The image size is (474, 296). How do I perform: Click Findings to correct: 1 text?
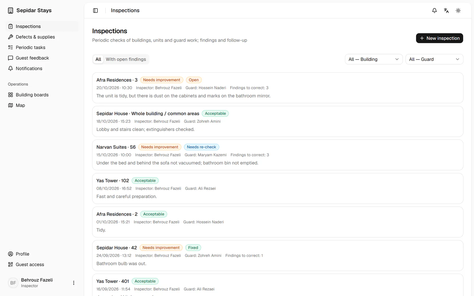(x=244, y=255)
